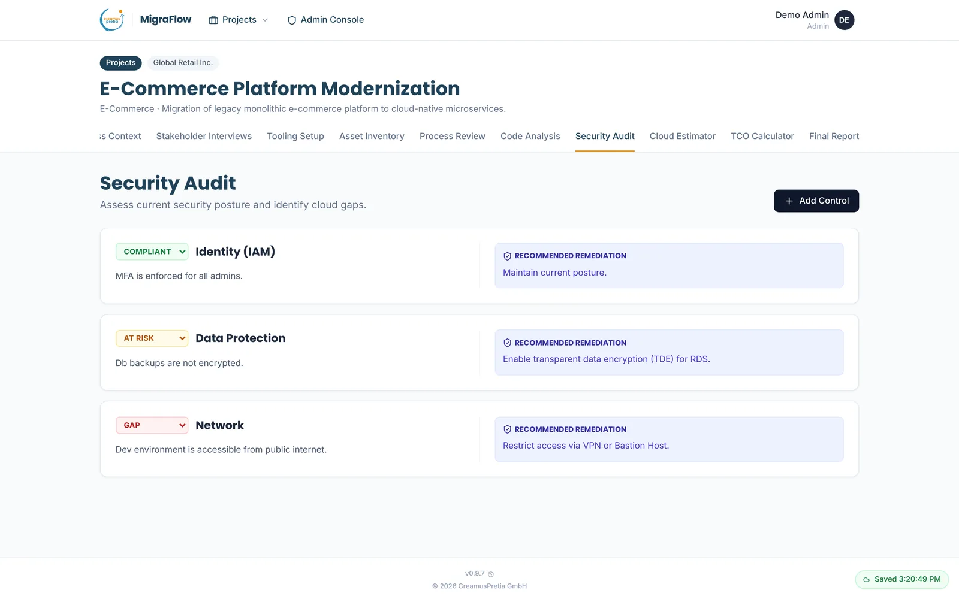Open the TCO Calculator tab
Viewport: 959px width, 599px height.
tap(762, 136)
